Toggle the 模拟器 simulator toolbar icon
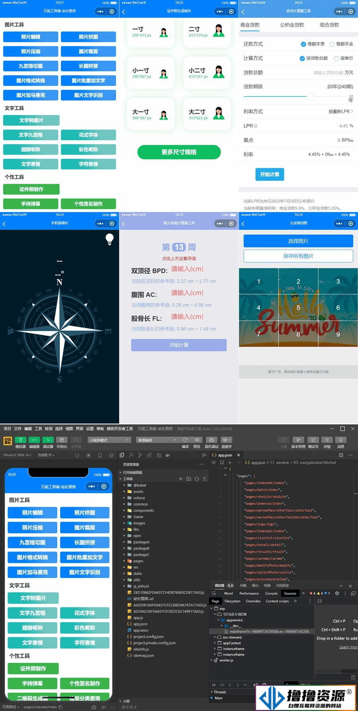Image resolution: width=358 pixels, height=711 pixels. tap(20, 440)
